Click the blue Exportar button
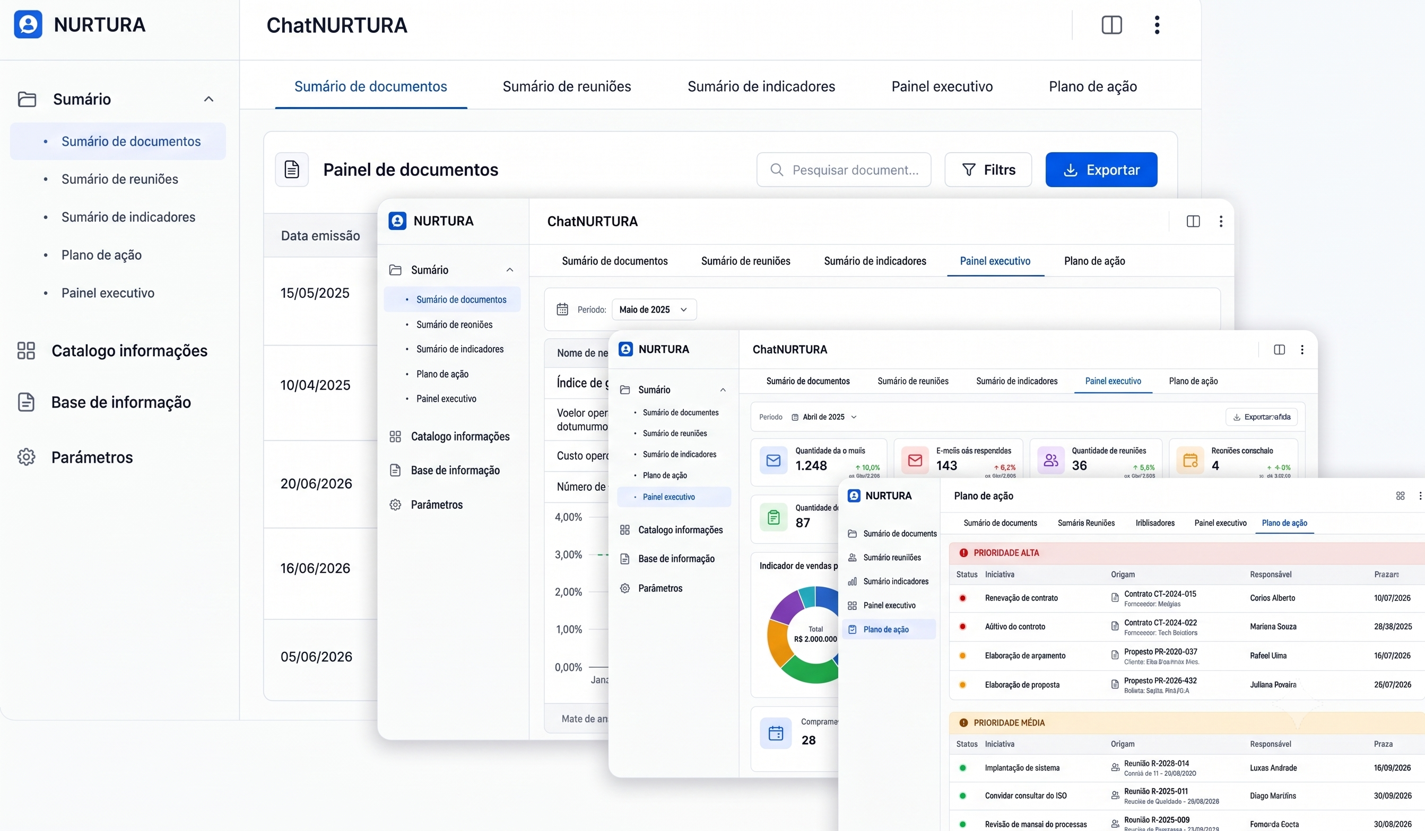This screenshot has height=831, width=1425. click(1101, 170)
